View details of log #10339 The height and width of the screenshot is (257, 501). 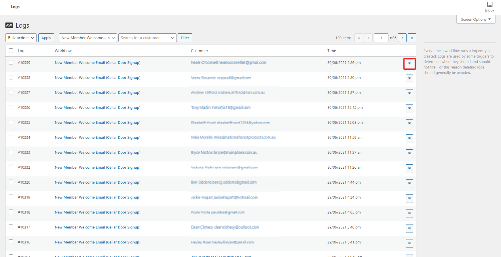point(409,64)
